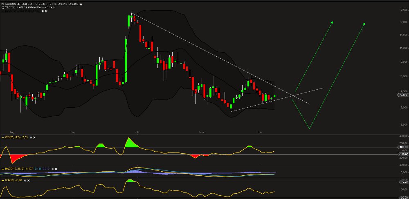The width and height of the screenshot is (409, 199).
Task: Select the AIXTRON SE (Last EUR) title
Action: [x=20, y=4]
